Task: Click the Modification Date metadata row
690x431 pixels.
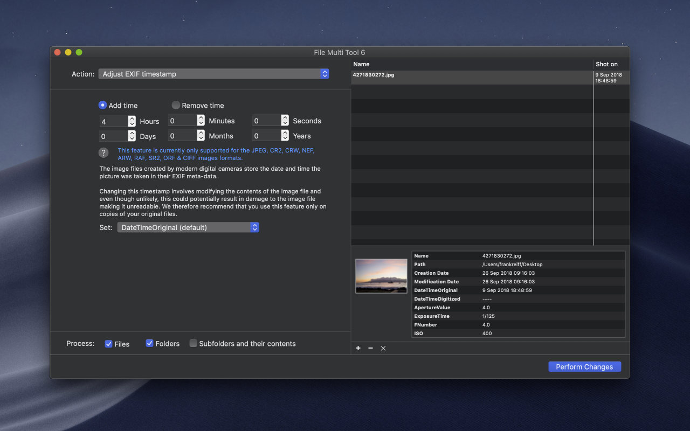Action: pos(519,282)
